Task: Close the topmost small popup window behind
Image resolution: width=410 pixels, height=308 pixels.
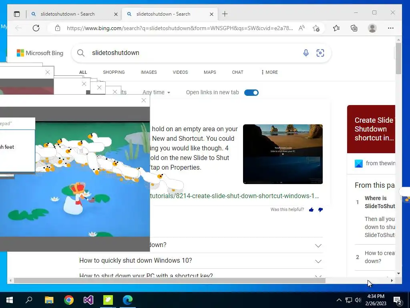Action: (x=48, y=72)
